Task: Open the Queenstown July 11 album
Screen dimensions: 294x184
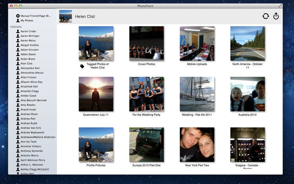Action: (96, 94)
